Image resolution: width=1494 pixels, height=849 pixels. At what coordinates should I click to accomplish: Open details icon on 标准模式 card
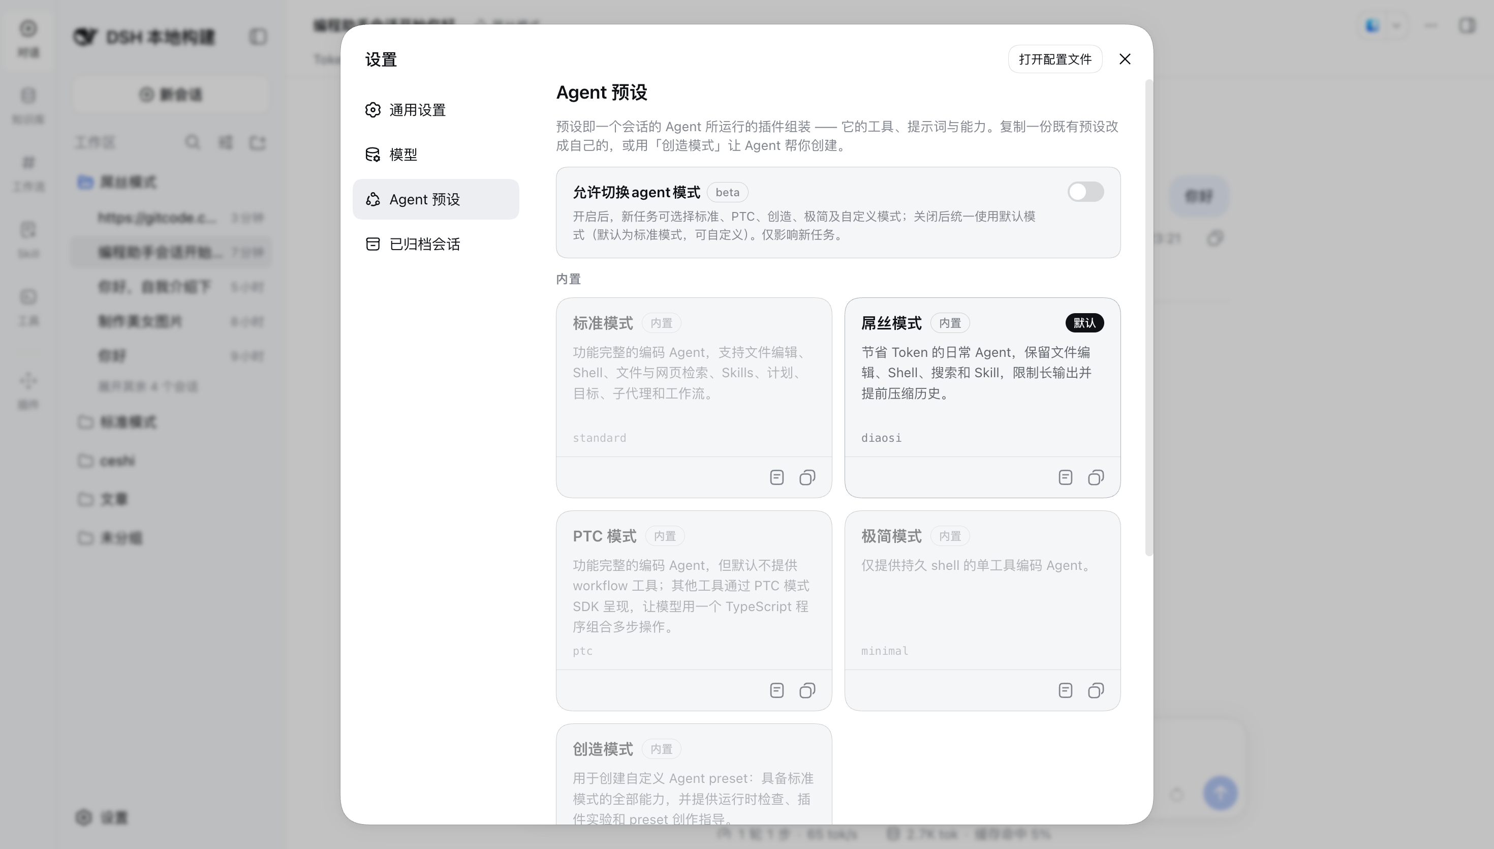[x=776, y=477]
